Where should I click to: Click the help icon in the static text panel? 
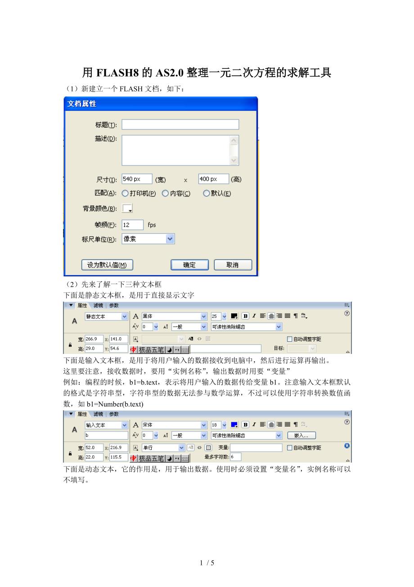pos(347,313)
